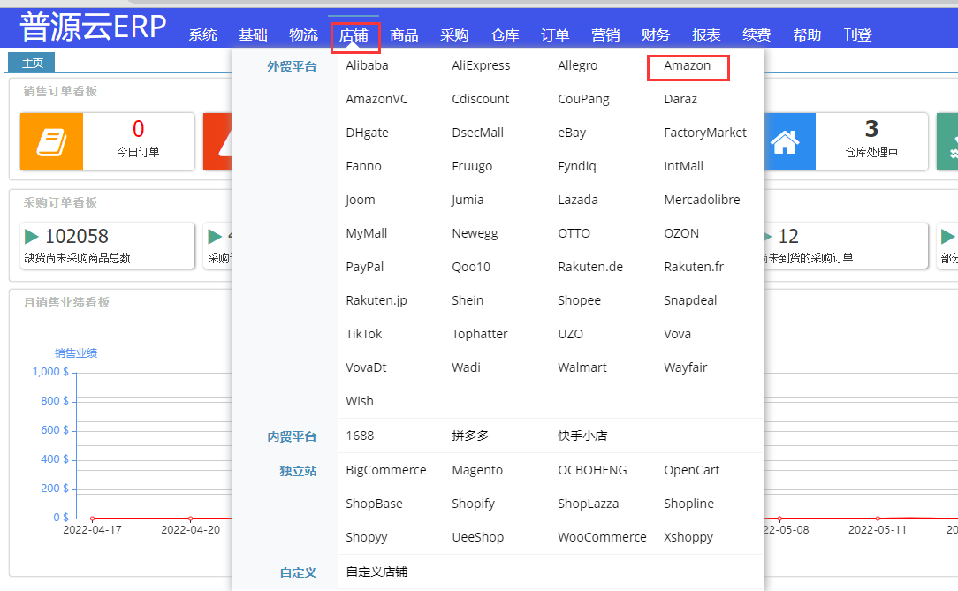Open the 自定义店铺 custom store option
Image resolution: width=958 pixels, height=591 pixels.
(377, 572)
